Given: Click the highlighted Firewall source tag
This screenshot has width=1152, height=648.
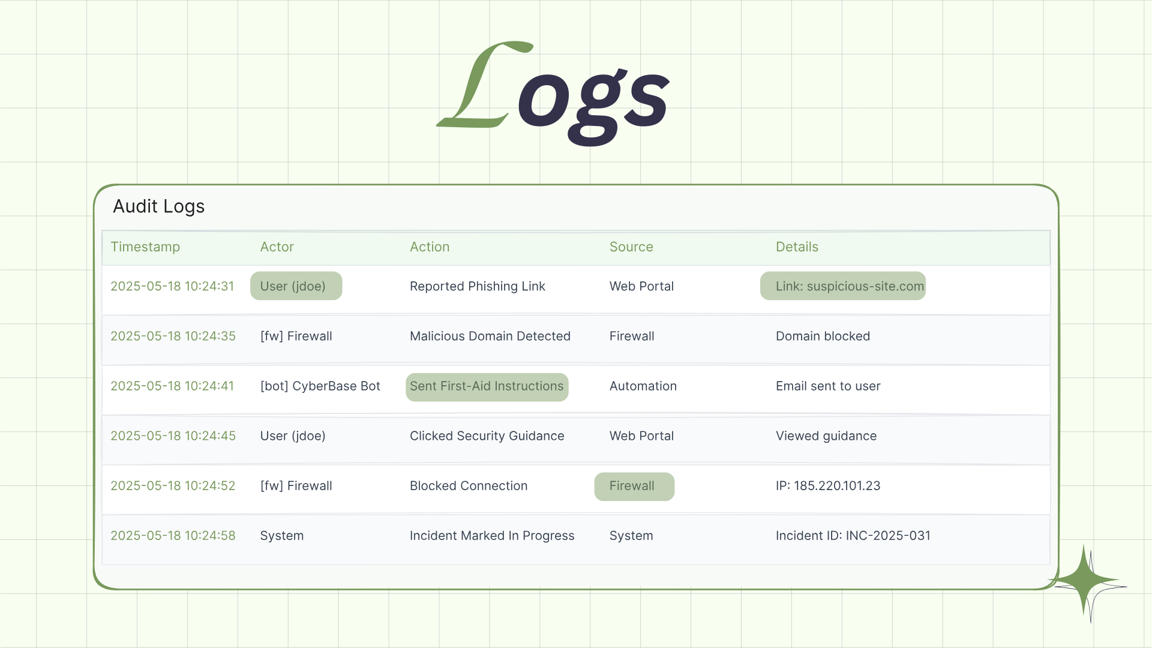Looking at the screenshot, I should point(634,486).
